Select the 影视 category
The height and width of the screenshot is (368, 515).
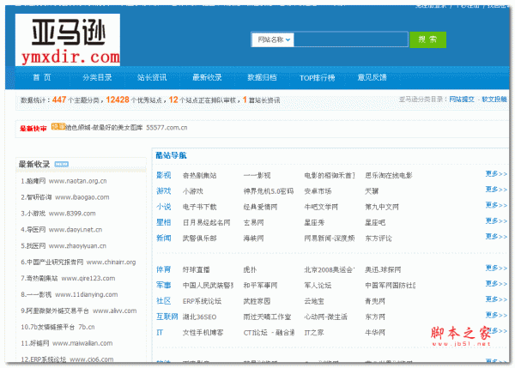[164, 175]
